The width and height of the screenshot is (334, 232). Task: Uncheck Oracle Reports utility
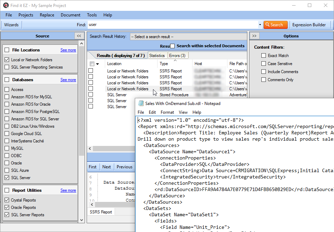tap(7, 208)
